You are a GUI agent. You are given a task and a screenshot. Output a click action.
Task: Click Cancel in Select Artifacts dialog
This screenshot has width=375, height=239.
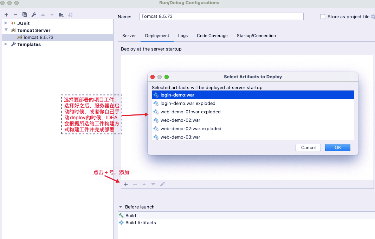click(308, 147)
